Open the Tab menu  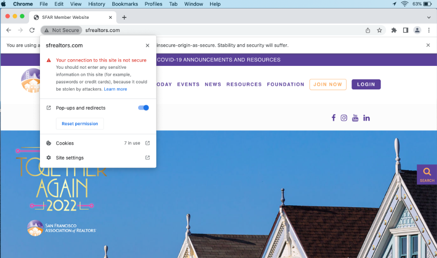[x=173, y=4]
